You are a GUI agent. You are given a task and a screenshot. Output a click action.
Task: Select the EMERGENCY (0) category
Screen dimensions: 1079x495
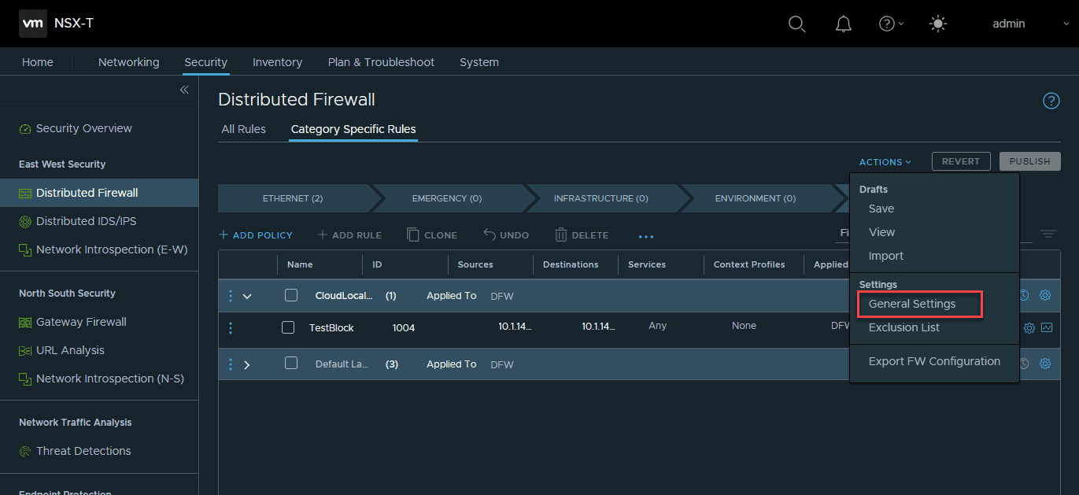[x=447, y=198]
